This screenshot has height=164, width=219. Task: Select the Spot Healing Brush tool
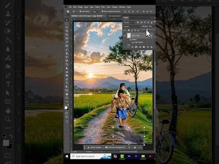coord(67,46)
